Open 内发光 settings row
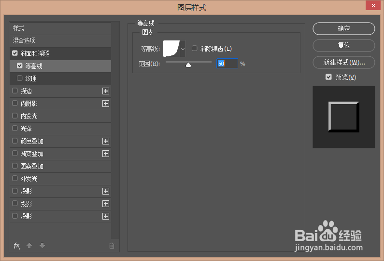The height and width of the screenshot is (261, 384). point(60,116)
